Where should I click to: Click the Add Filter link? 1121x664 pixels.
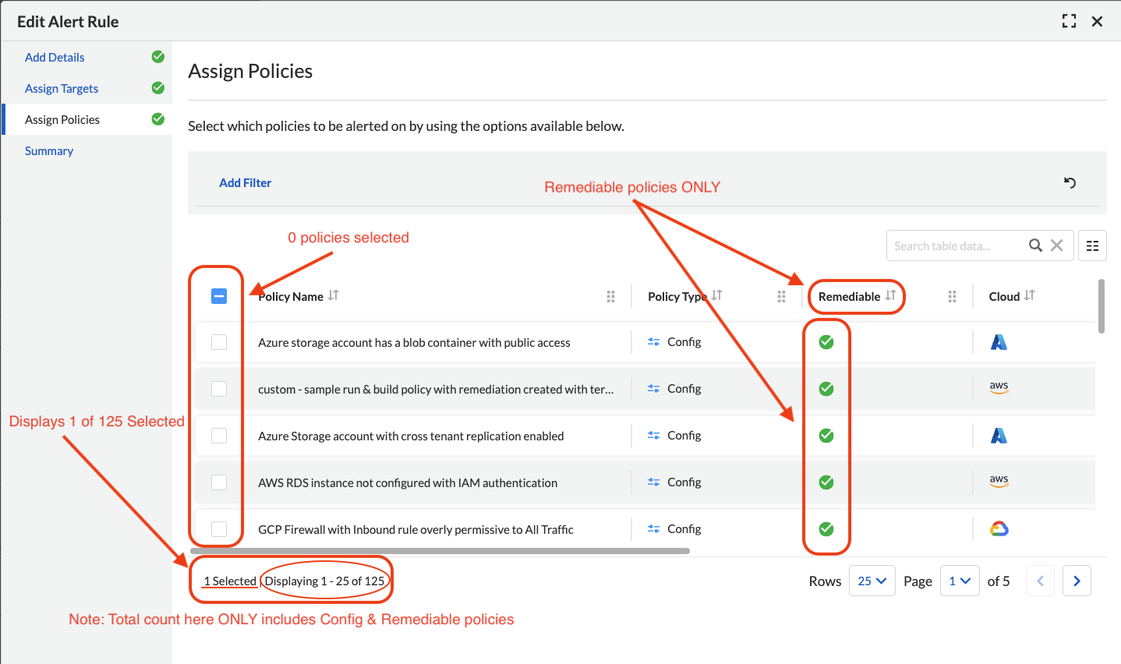pos(246,183)
